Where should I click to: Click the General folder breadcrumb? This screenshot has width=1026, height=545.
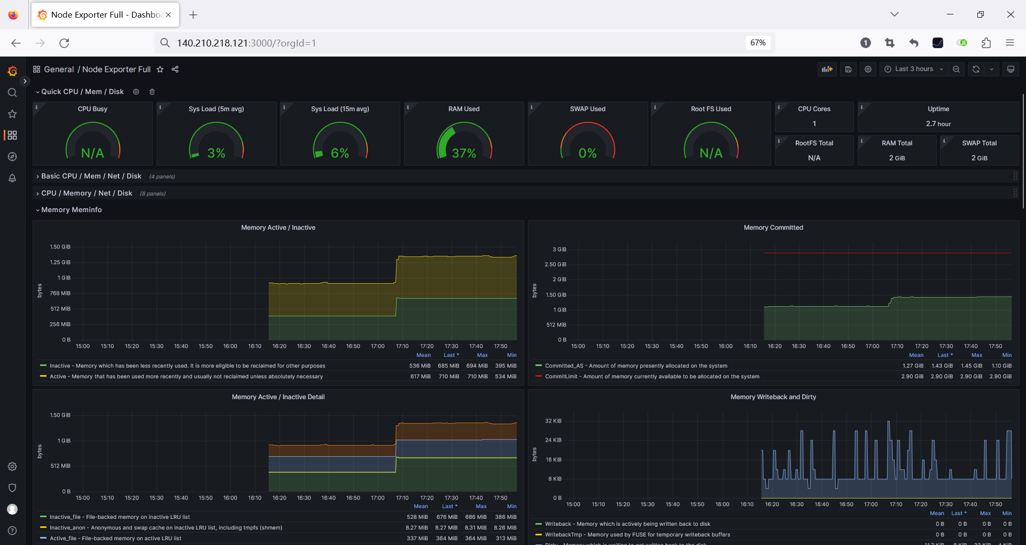tap(59, 69)
